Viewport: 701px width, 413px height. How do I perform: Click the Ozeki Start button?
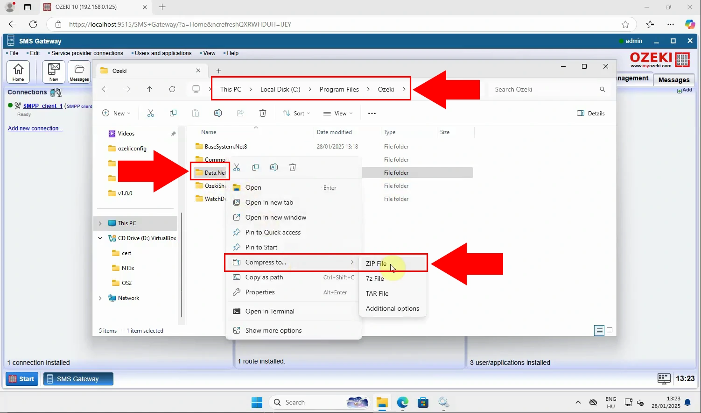click(21, 379)
